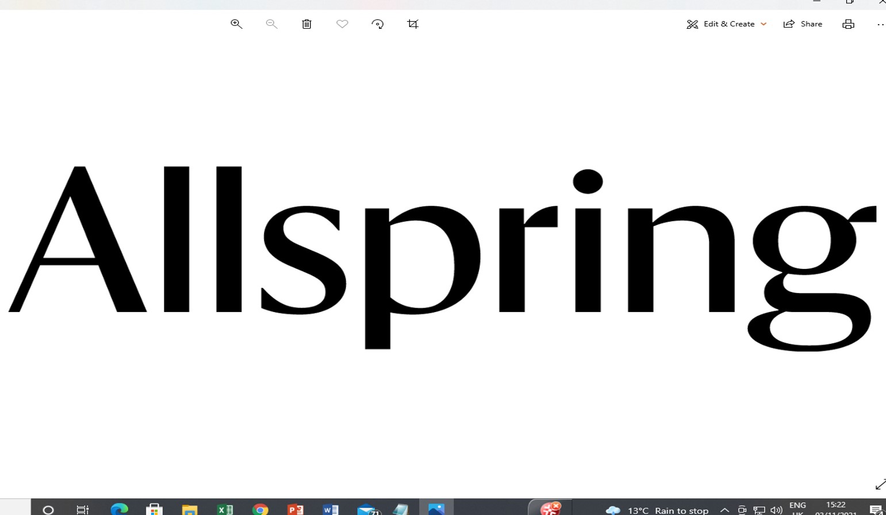
Task: Launch Excel from the taskbar
Action: (x=225, y=509)
